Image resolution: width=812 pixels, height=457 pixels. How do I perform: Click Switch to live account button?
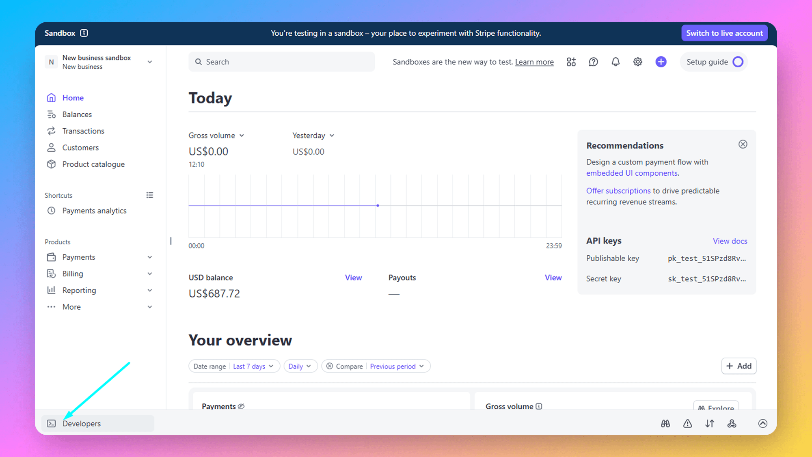(x=724, y=33)
